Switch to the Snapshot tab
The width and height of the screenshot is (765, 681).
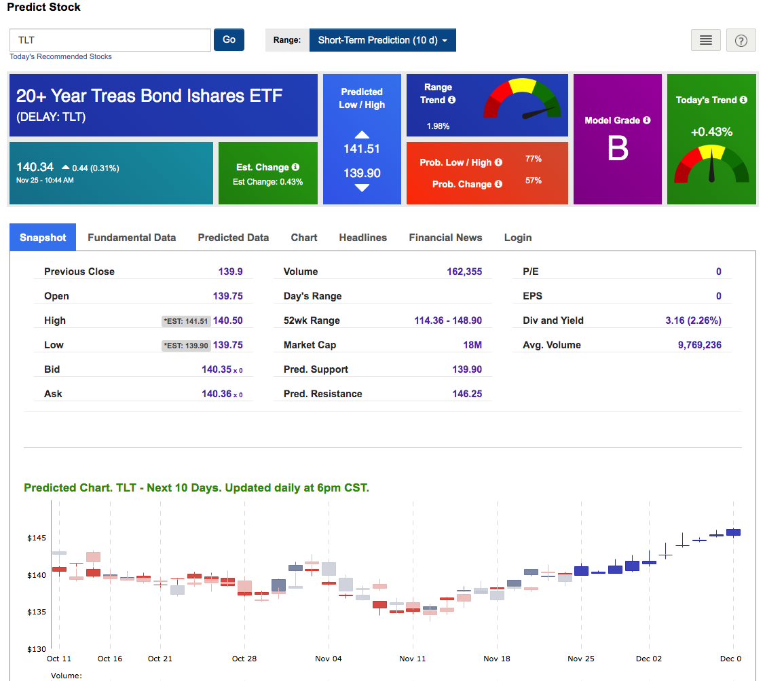(x=43, y=237)
